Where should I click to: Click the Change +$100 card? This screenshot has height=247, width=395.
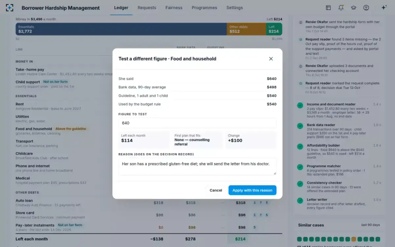coord(251,140)
